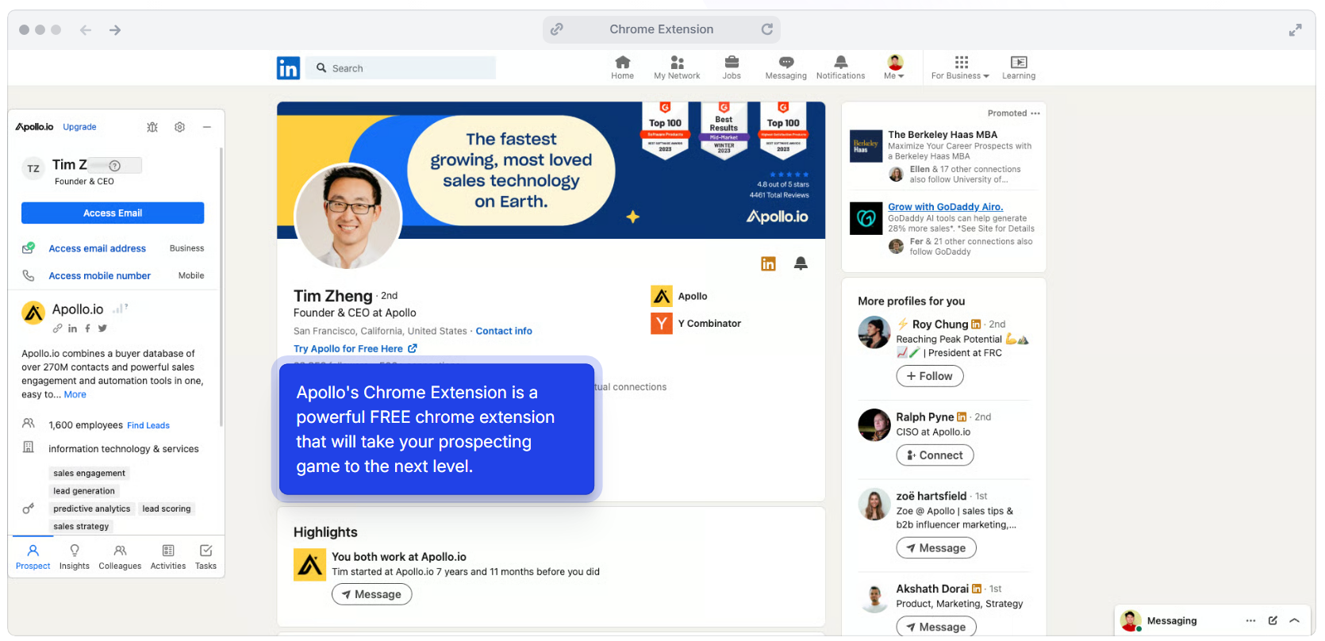1325x641 pixels.
Task: Open Messaging overlay options menu
Action: [1250, 620]
